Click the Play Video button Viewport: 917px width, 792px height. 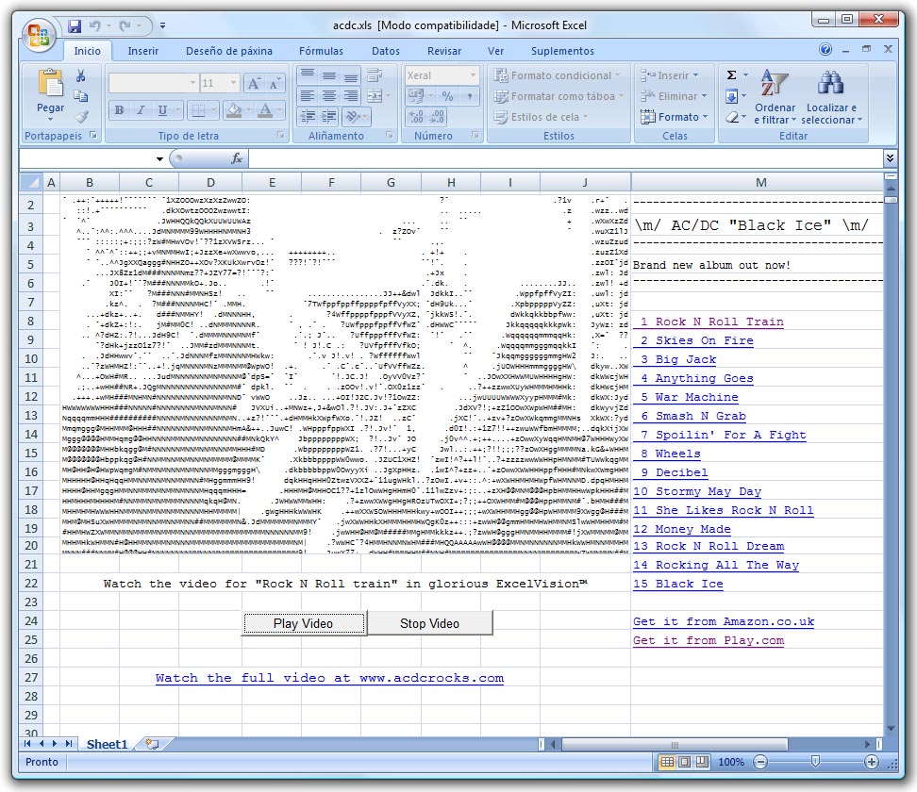tap(304, 623)
